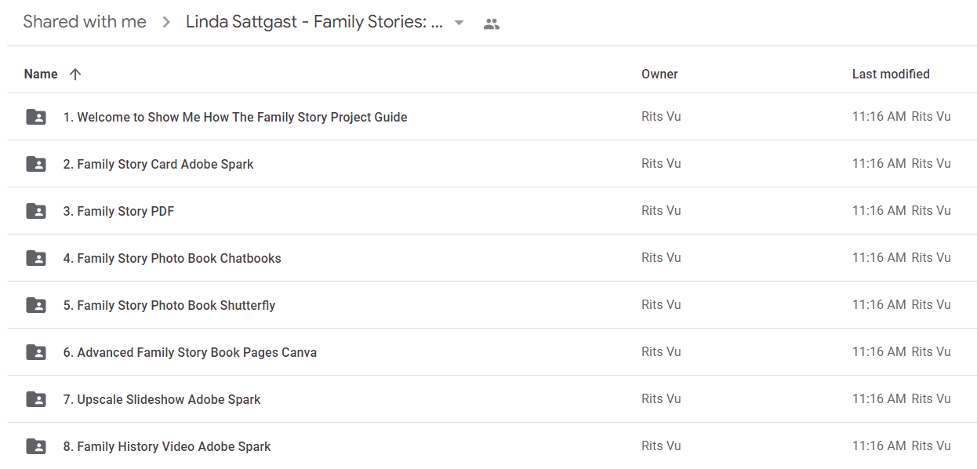
Task: Reverse sort direction using the up arrow
Action: [75, 74]
